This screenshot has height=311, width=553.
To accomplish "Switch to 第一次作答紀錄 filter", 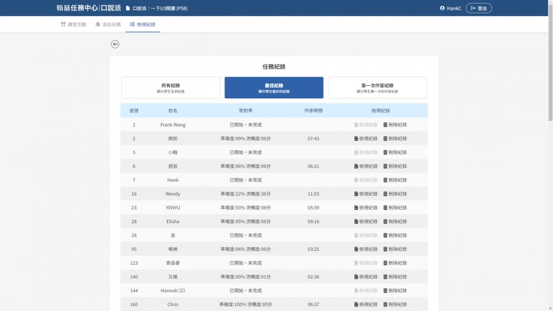I will click(x=377, y=88).
